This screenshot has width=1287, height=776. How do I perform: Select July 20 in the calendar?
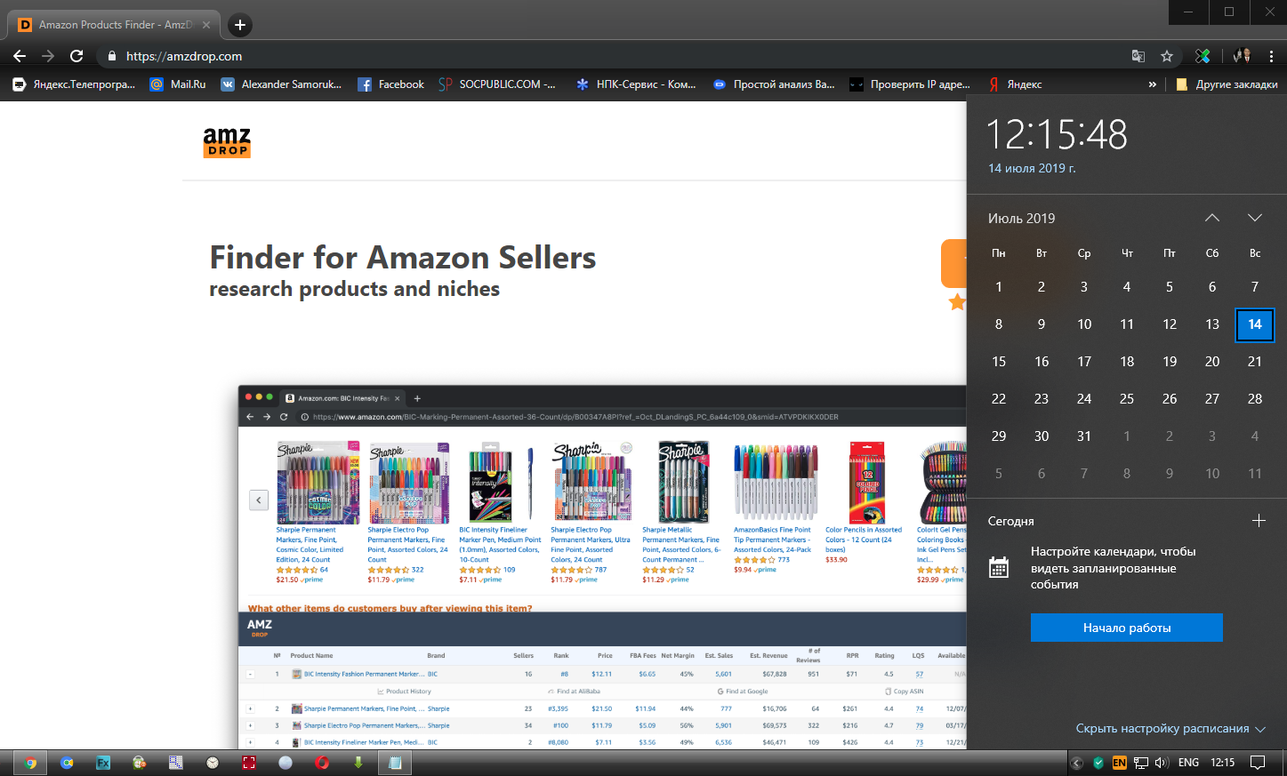tap(1212, 362)
